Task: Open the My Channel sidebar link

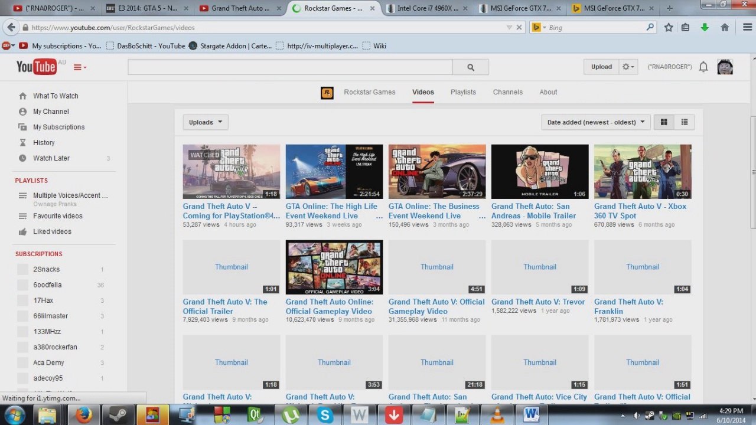Action: (51, 112)
